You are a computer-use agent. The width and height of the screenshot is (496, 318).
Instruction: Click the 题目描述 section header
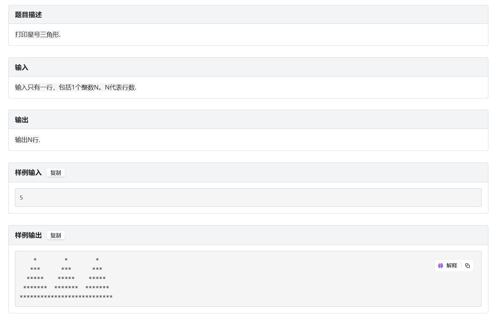click(28, 15)
